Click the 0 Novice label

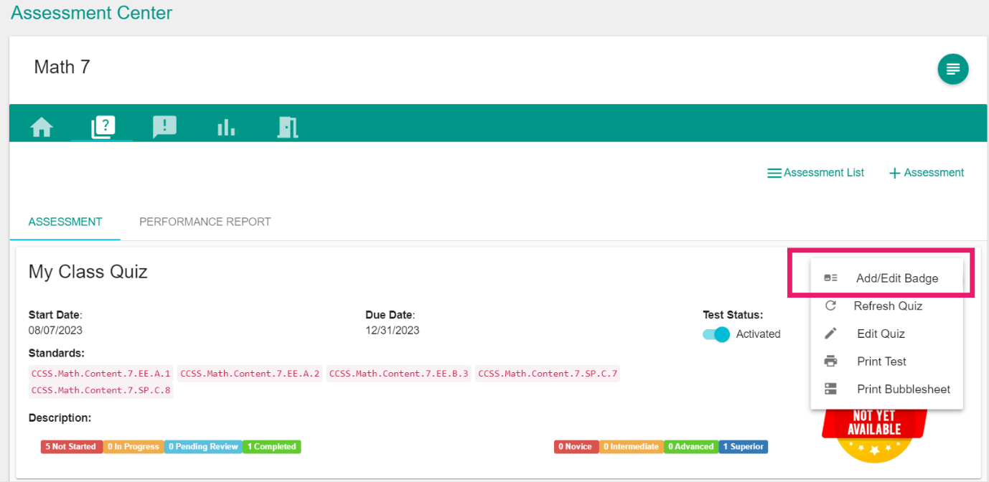576,447
